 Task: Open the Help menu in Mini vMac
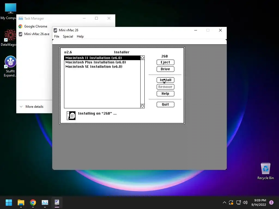point(80,36)
